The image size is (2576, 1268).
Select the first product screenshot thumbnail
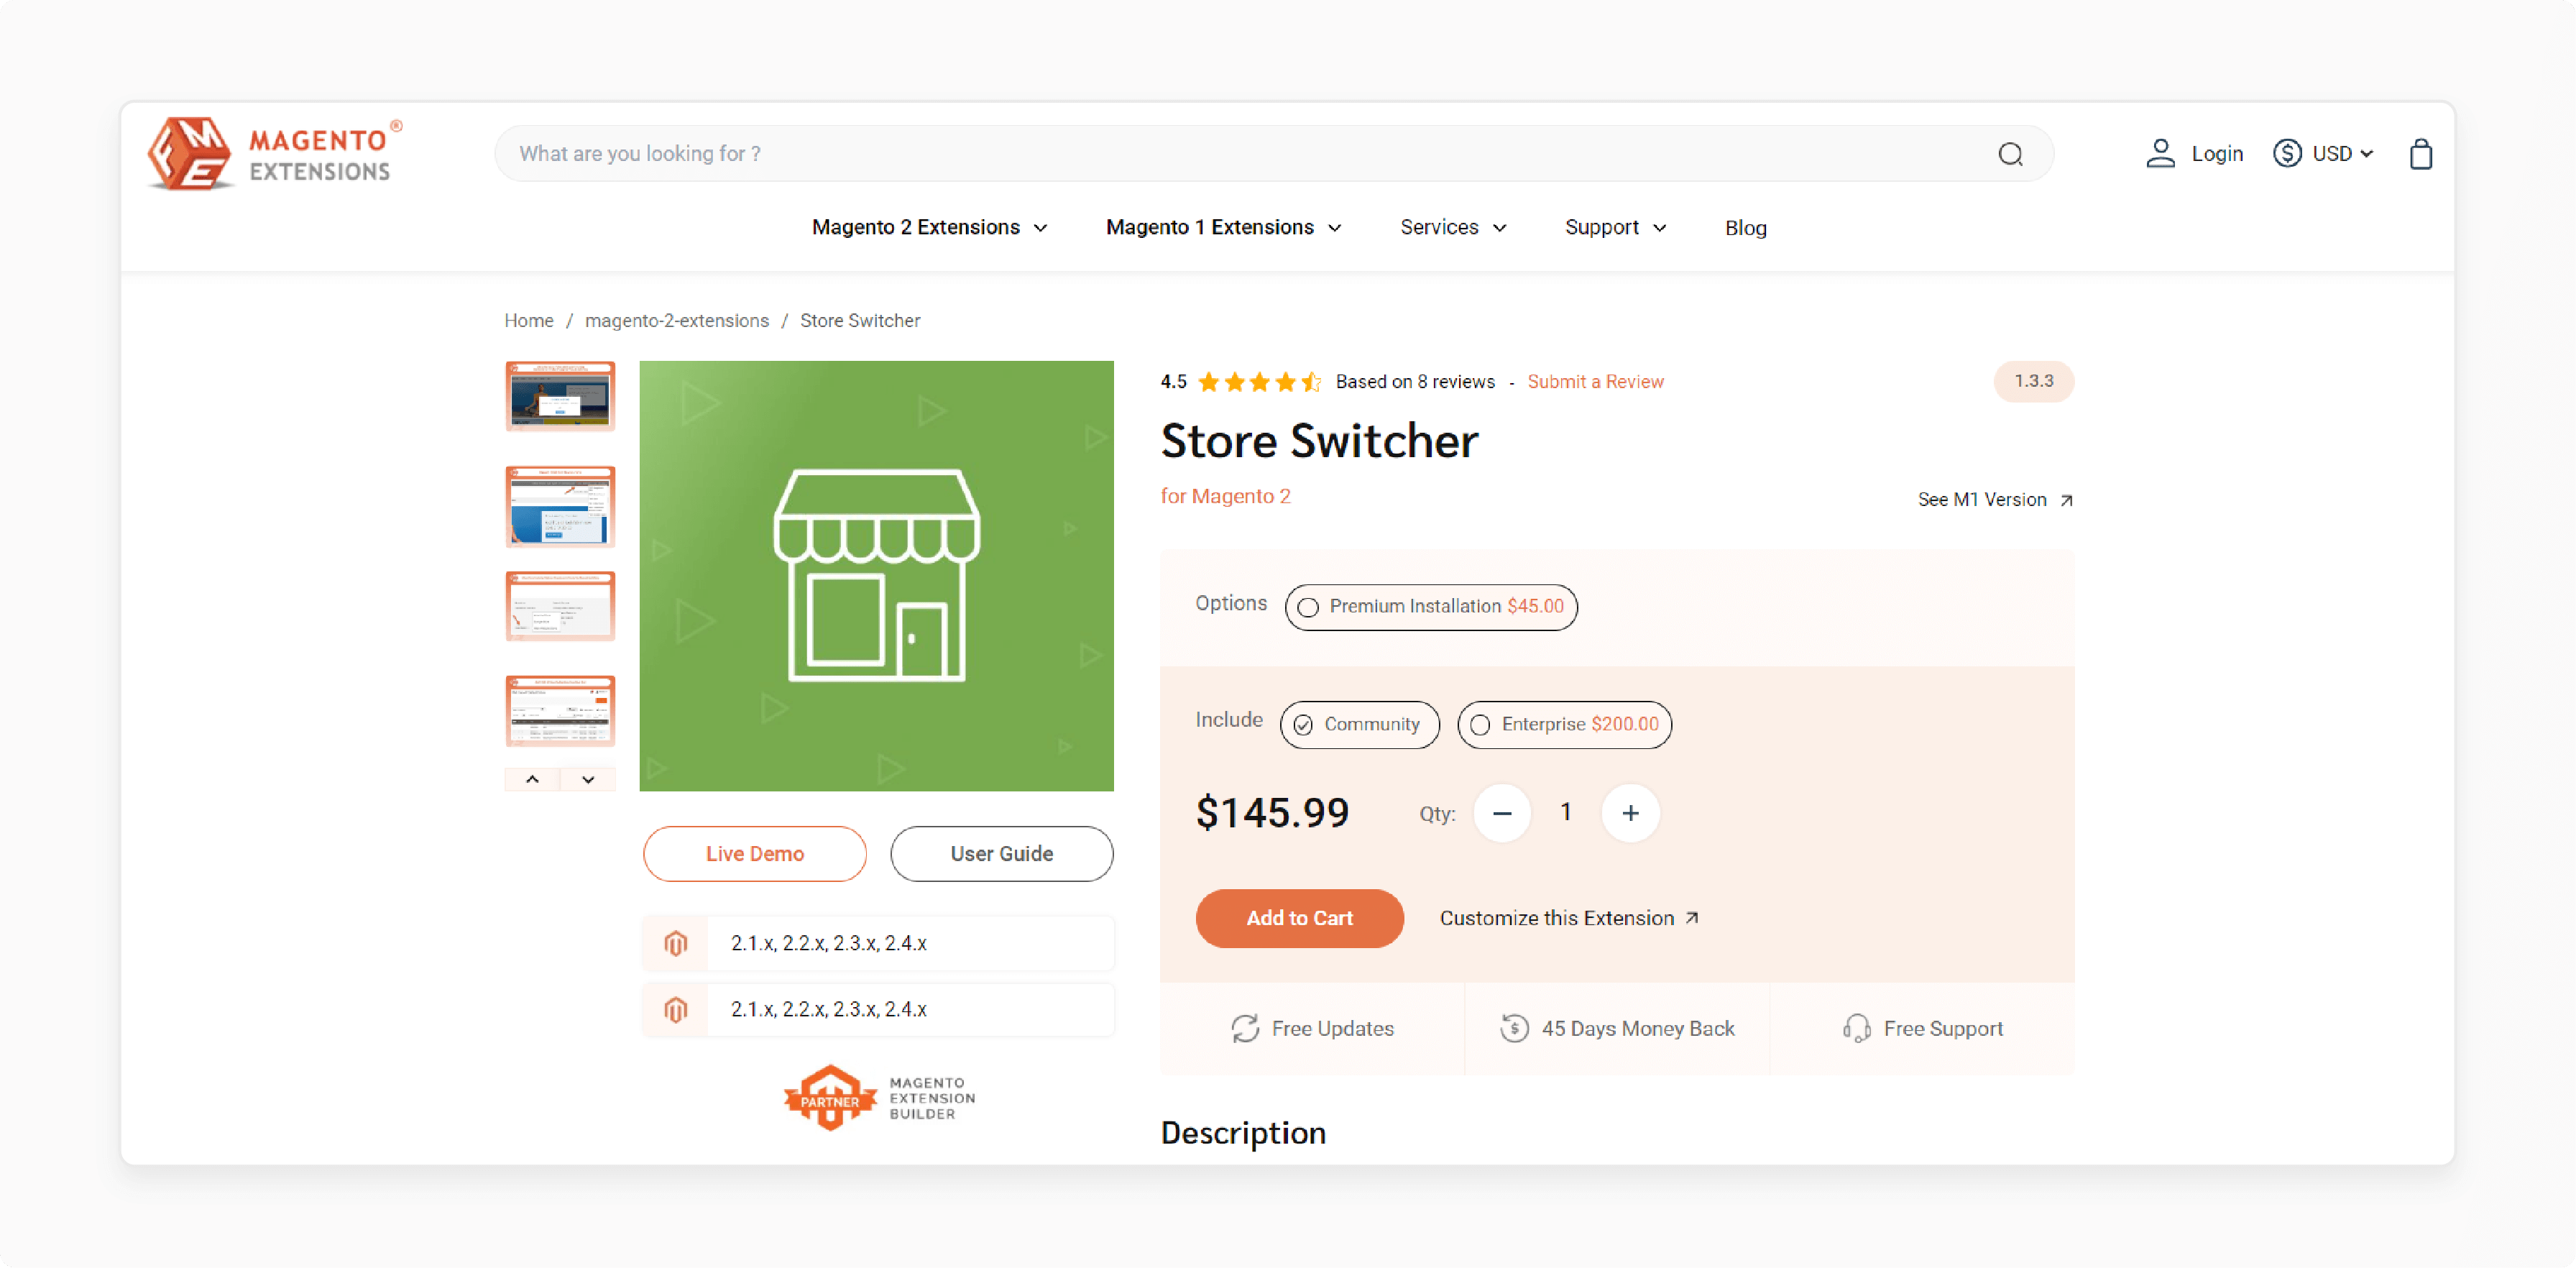coord(560,397)
